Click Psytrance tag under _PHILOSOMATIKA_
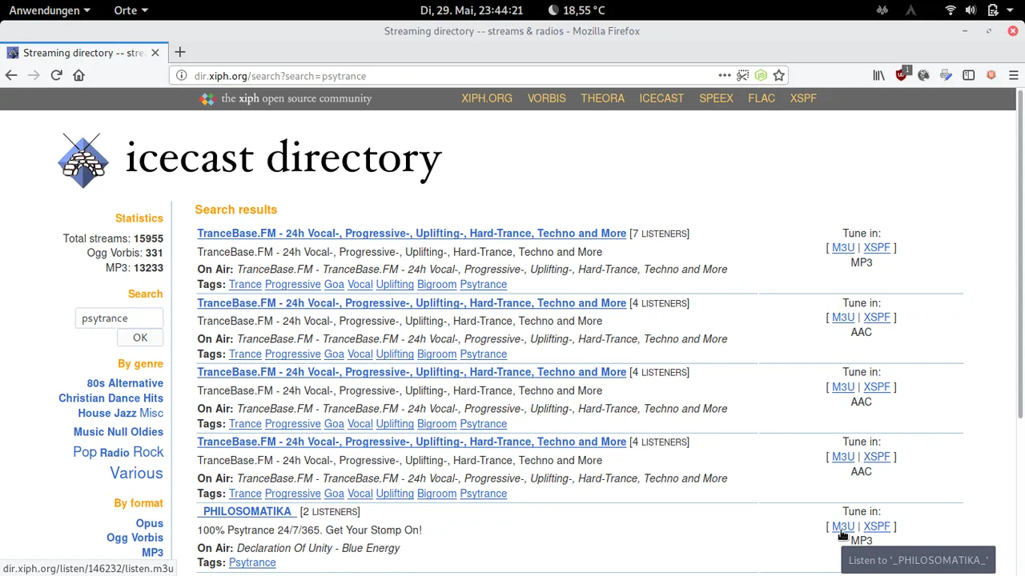The height and width of the screenshot is (576, 1025). pyautogui.click(x=252, y=562)
